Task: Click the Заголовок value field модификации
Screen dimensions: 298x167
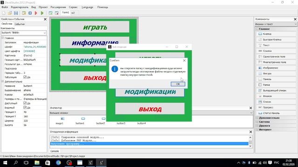Action: [34, 42]
